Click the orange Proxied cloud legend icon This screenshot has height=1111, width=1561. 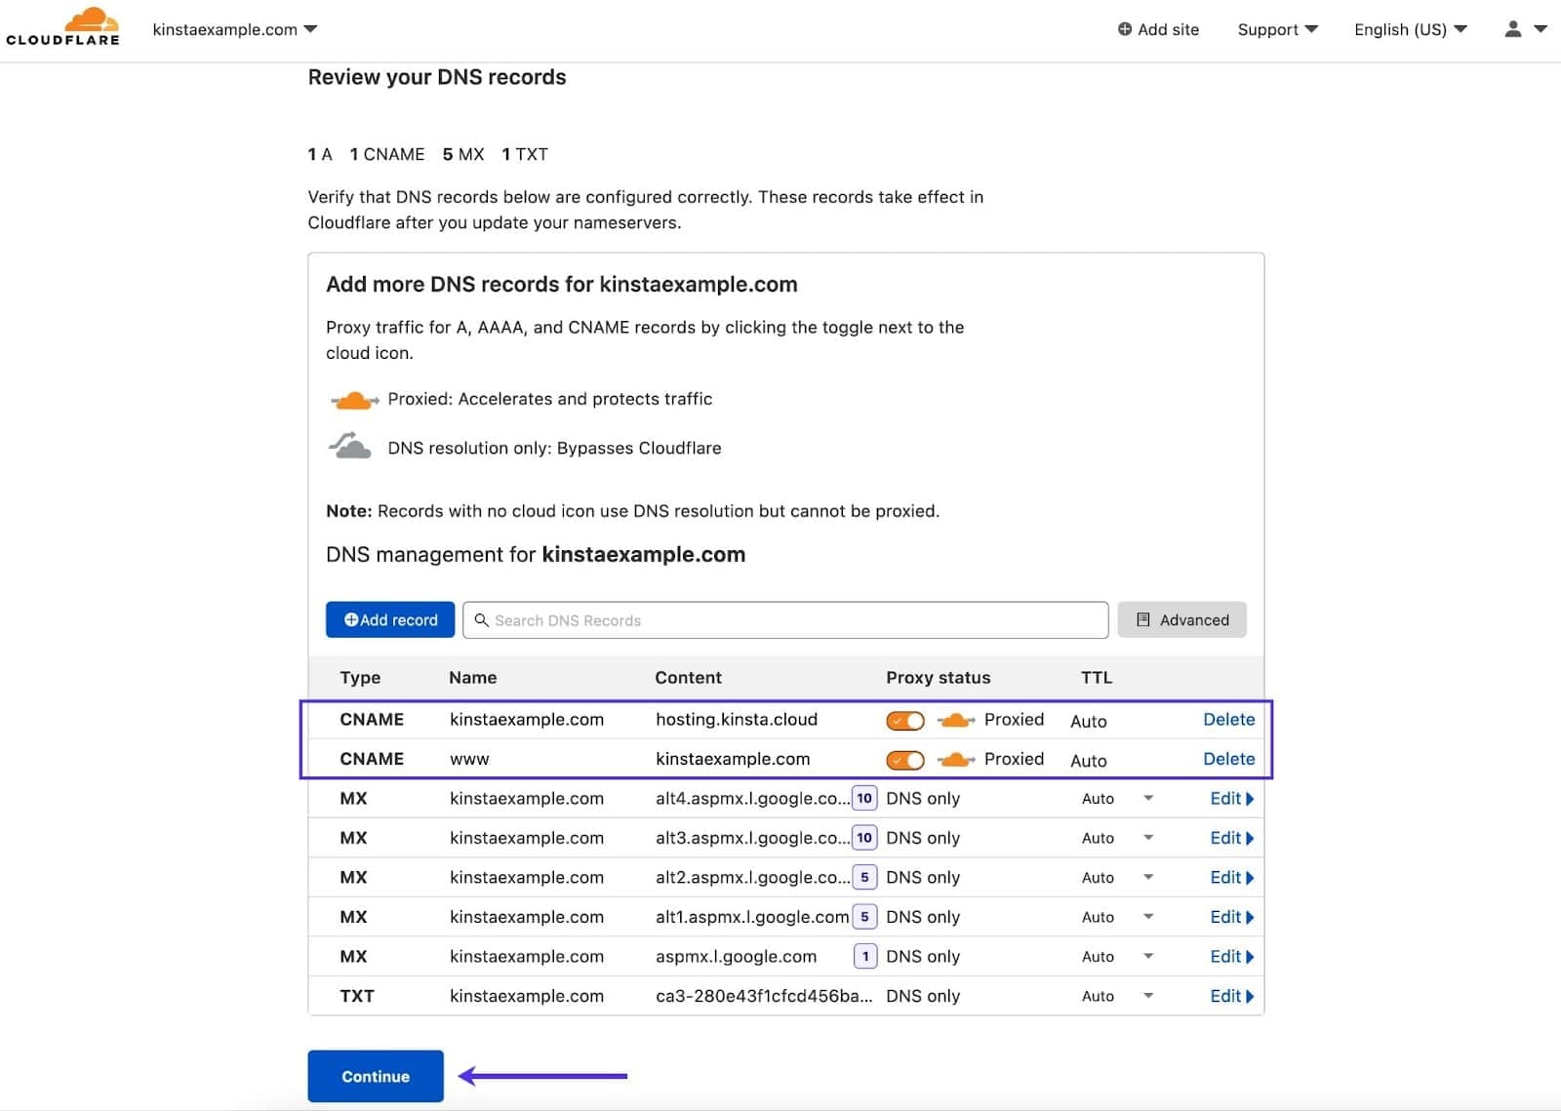click(x=353, y=399)
